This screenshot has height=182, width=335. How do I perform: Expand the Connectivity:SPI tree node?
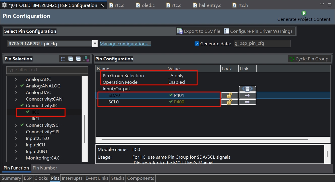[16, 132]
